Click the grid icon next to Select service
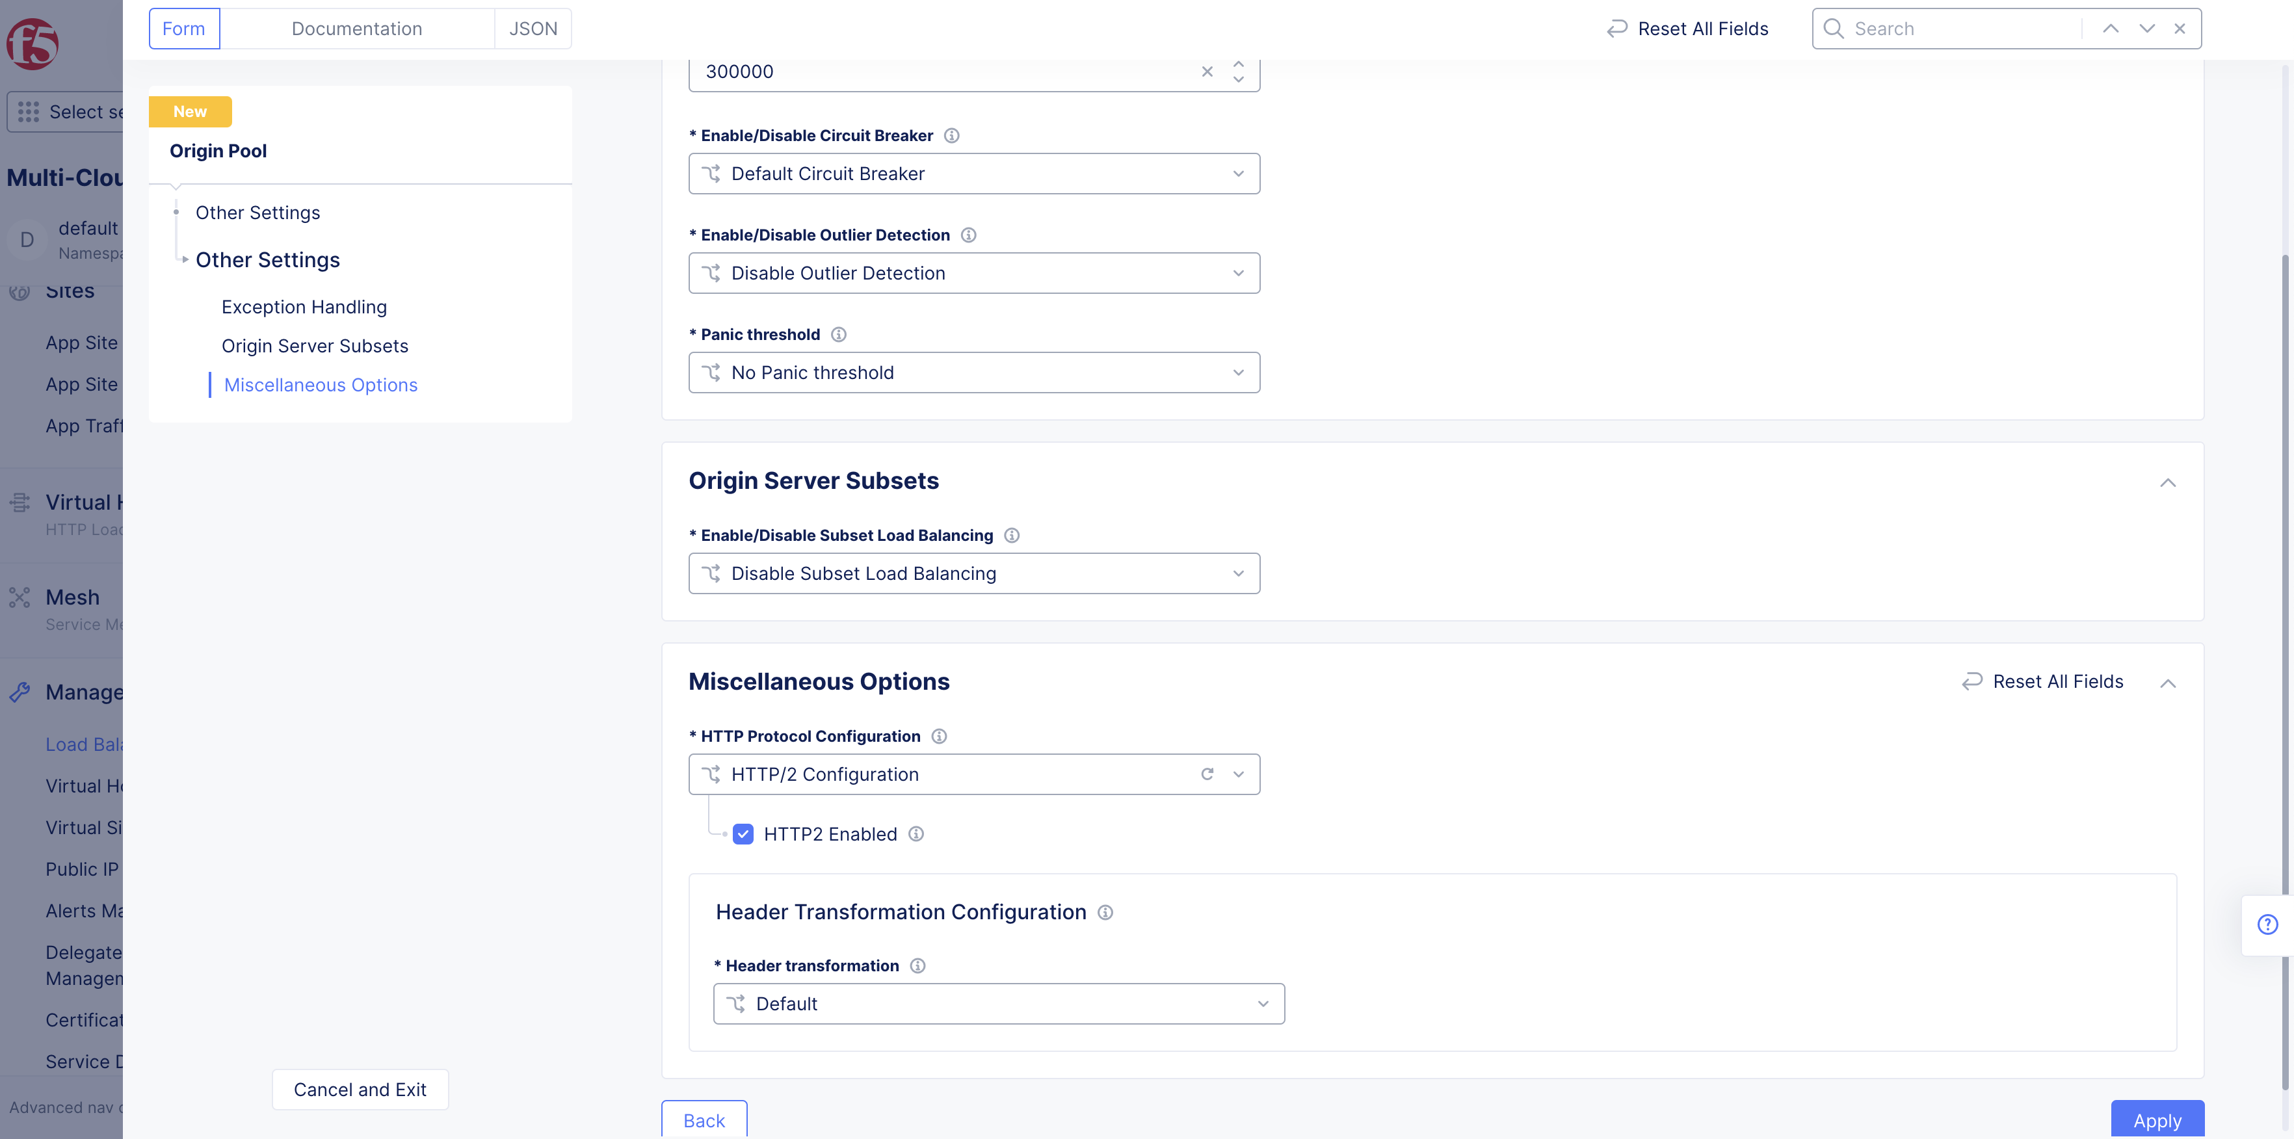The height and width of the screenshot is (1139, 2294). coord(29,111)
